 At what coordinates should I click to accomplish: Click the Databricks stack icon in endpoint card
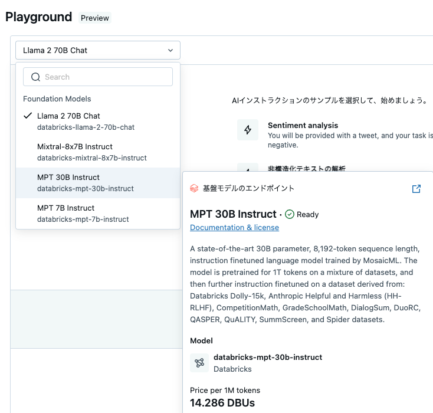pyautogui.click(x=194, y=188)
